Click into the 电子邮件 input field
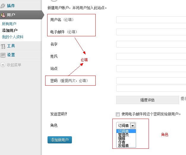This screenshot has width=186, height=155. point(151,32)
